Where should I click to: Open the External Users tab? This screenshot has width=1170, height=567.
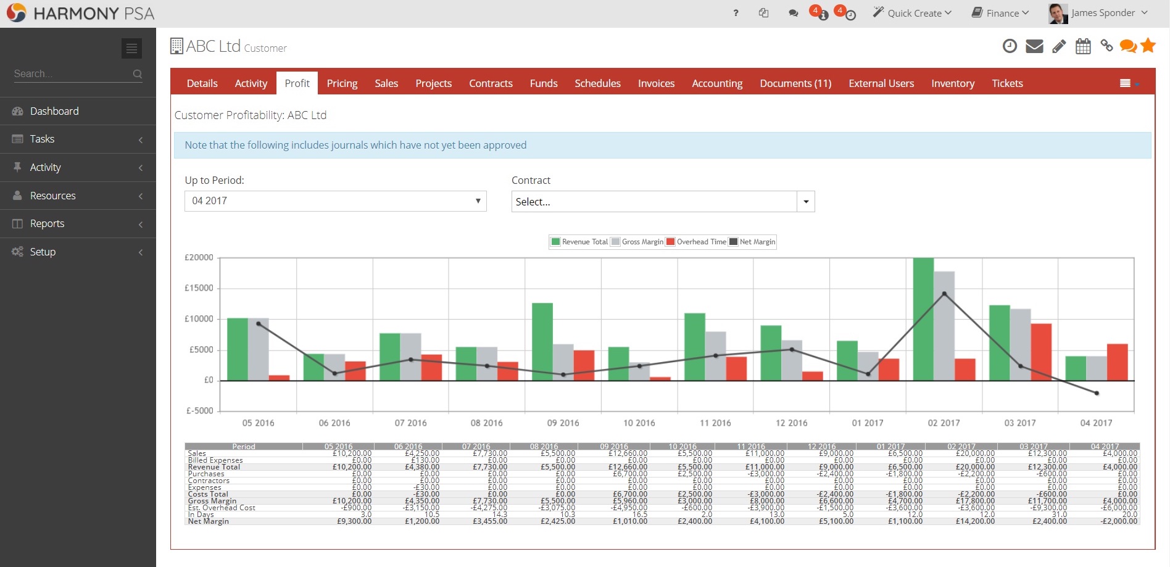pyautogui.click(x=881, y=83)
